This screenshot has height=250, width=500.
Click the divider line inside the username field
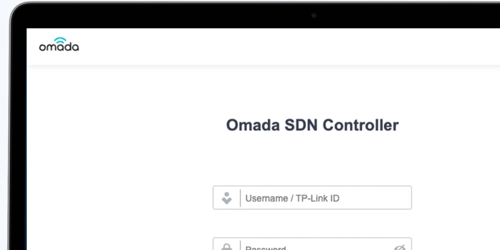coord(240,197)
